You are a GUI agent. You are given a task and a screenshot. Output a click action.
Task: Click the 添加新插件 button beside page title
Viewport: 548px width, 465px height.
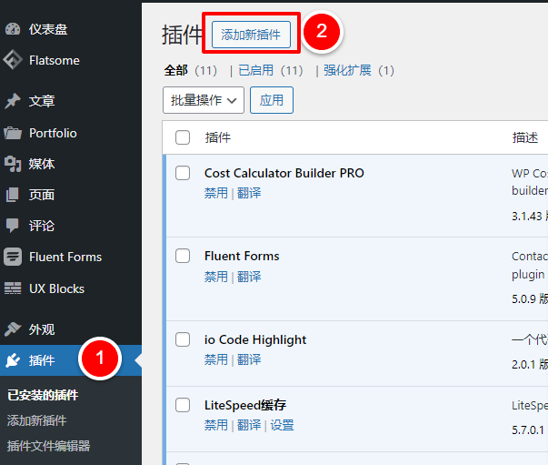(251, 35)
